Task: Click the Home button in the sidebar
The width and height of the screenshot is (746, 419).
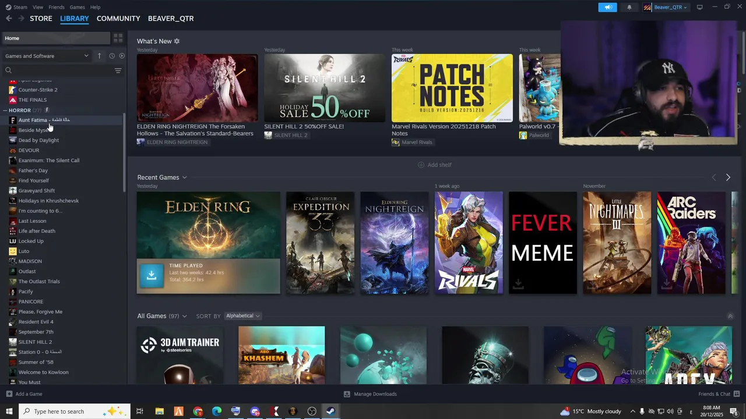Action: (56, 38)
